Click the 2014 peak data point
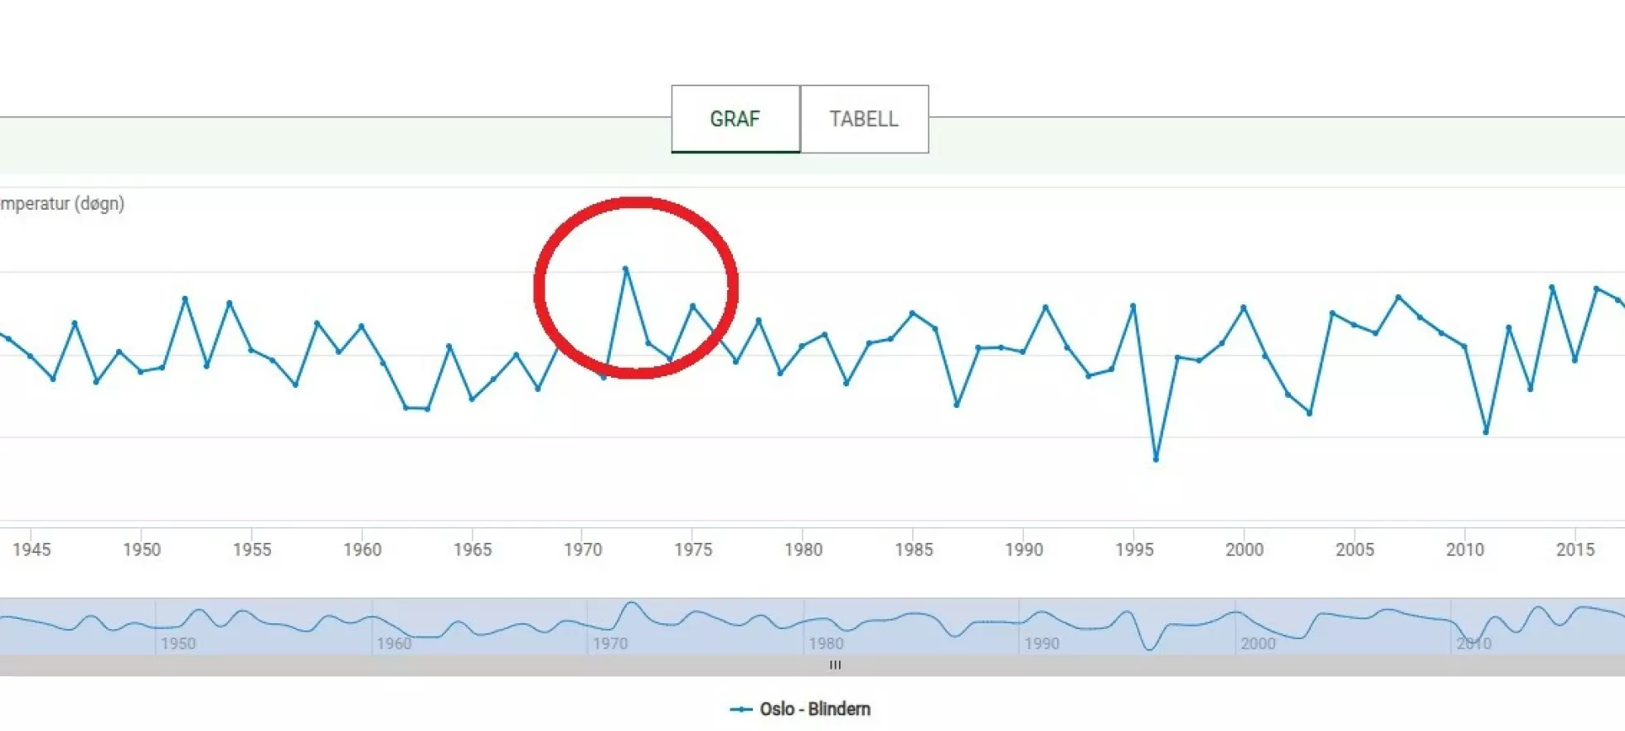1625x731 pixels. coord(1552,288)
